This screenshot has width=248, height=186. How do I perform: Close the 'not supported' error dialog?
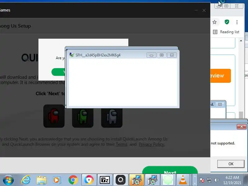pyautogui.click(x=241, y=126)
